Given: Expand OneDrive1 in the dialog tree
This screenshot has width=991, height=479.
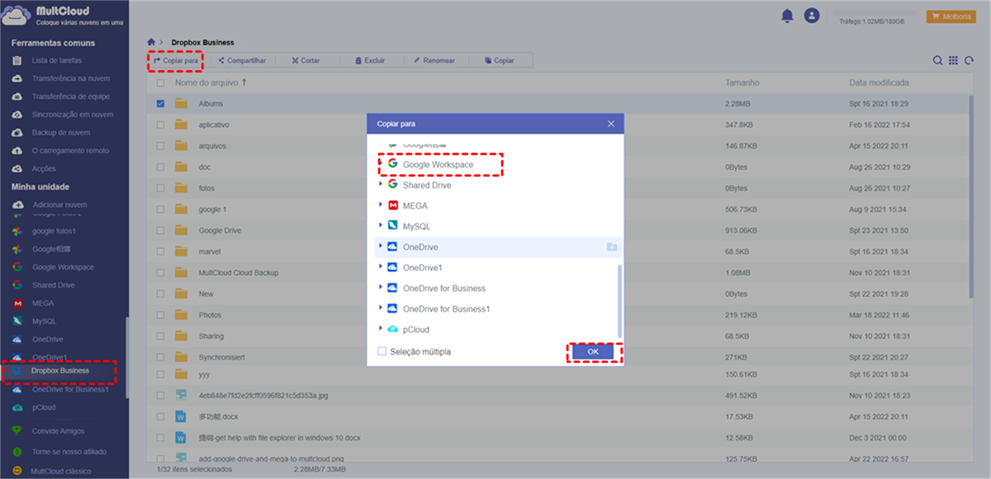Looking at the screenshot, I should coord(380,267).
